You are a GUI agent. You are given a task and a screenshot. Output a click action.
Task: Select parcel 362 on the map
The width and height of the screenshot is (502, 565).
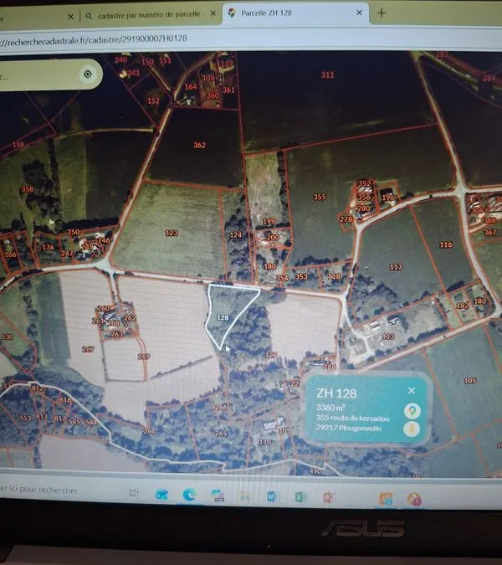pyautogui.click(x=199, y=145)
